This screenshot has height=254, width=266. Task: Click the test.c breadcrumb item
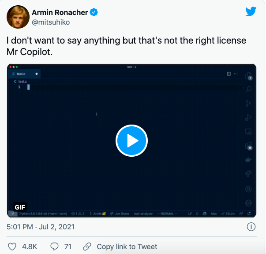point(22,81)
